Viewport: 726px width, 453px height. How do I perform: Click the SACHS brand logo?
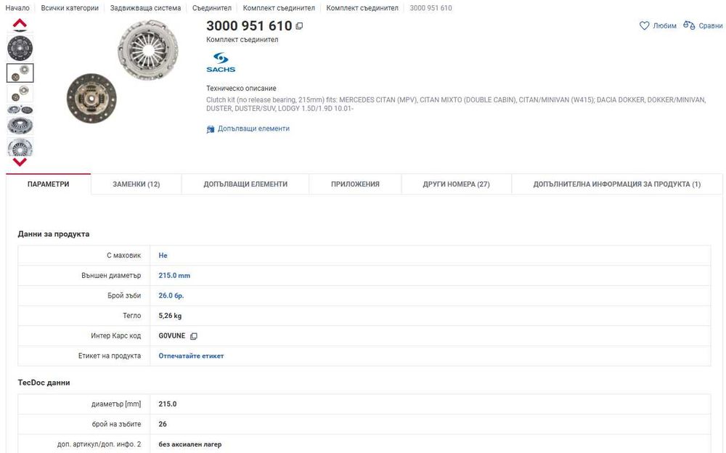pos(221,62)
